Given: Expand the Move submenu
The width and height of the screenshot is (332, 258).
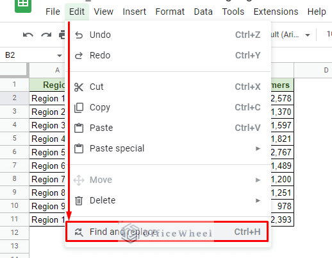Looking at the screenshot, I should (x=168, y=180).
